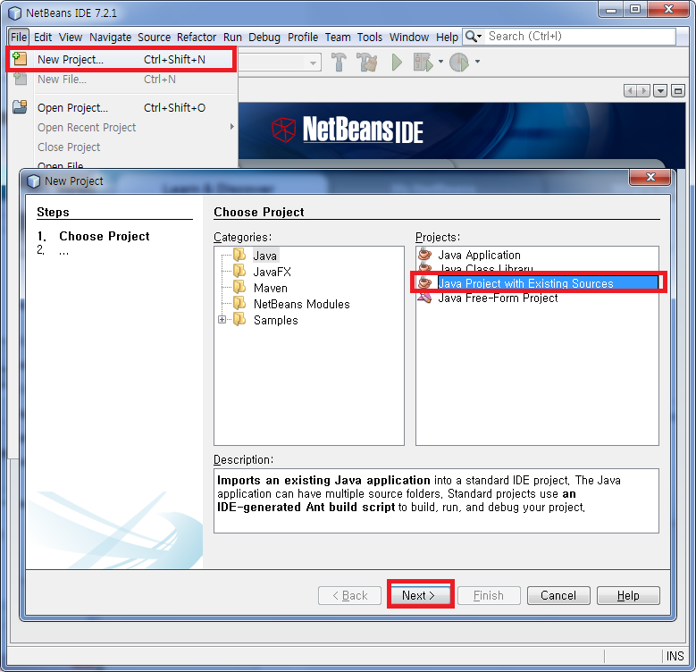Open the Profile Project dropdown arrow
The image size is (696, 672).
click(x=477, y=62)
